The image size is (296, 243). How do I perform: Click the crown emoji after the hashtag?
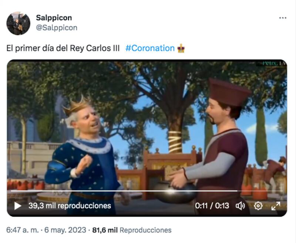click(181, 48)
